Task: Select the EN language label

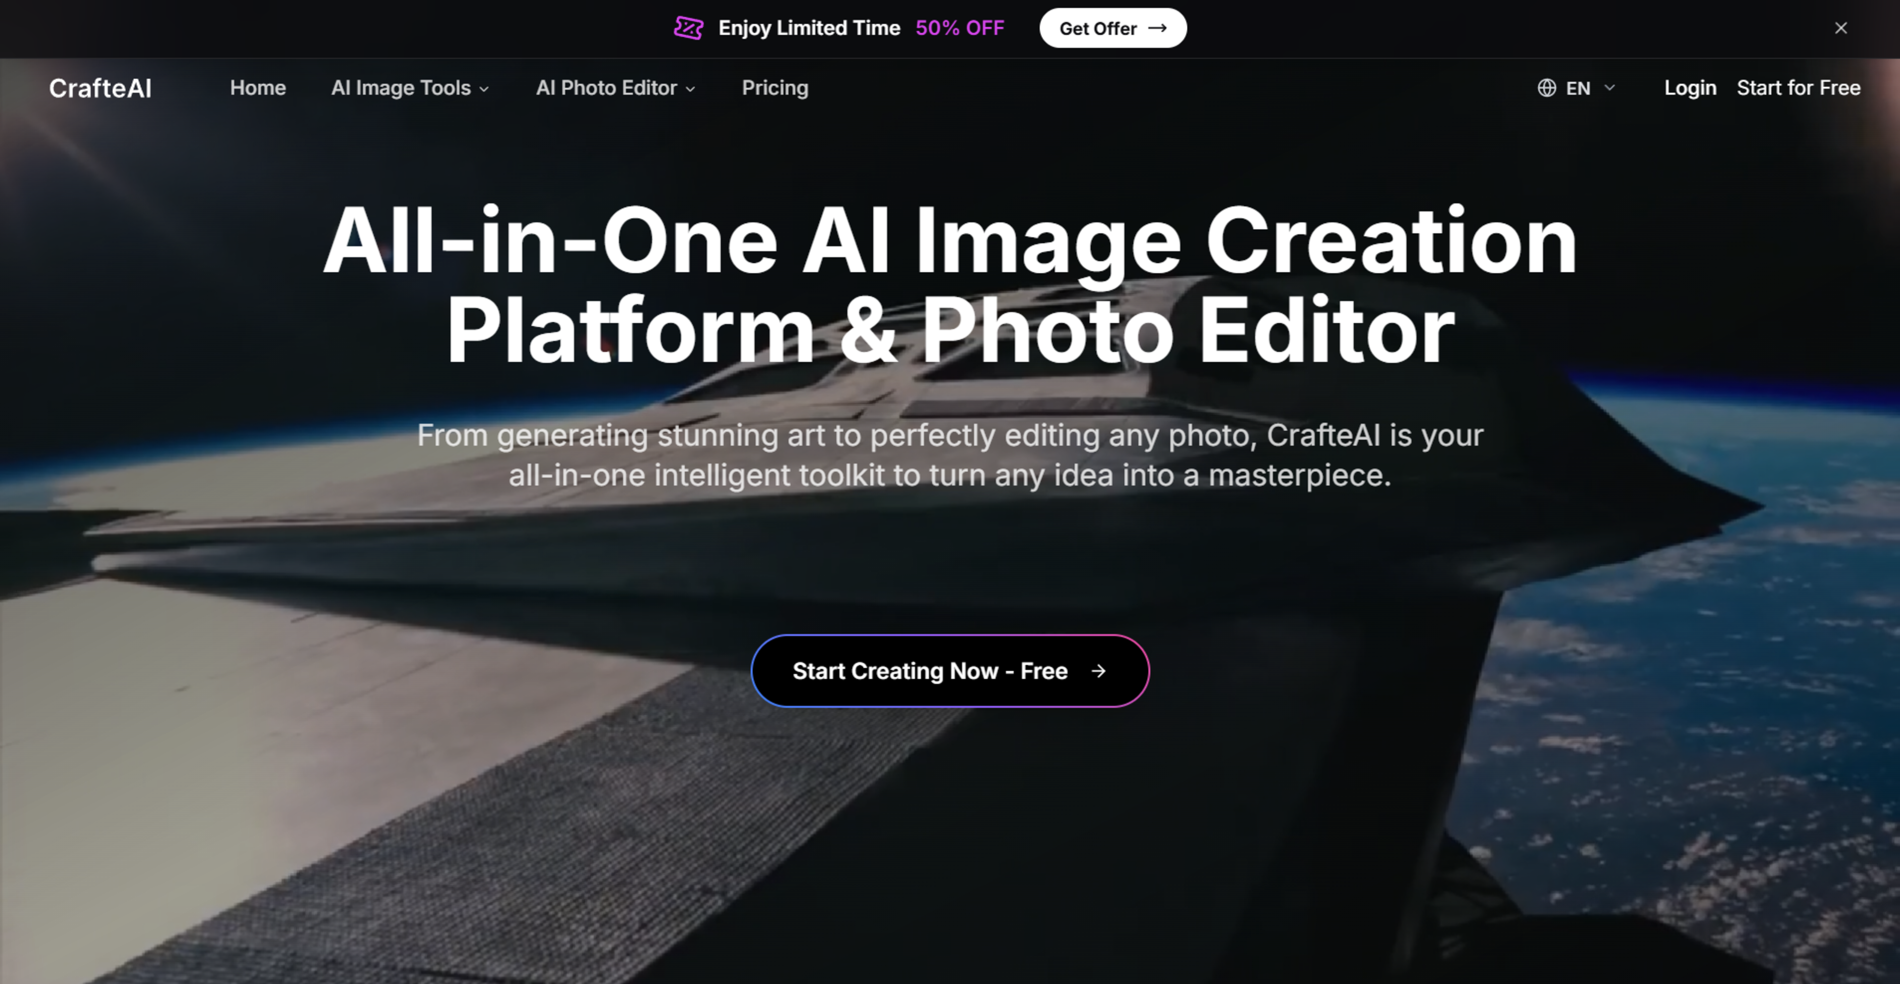Action: (1578, 89)
